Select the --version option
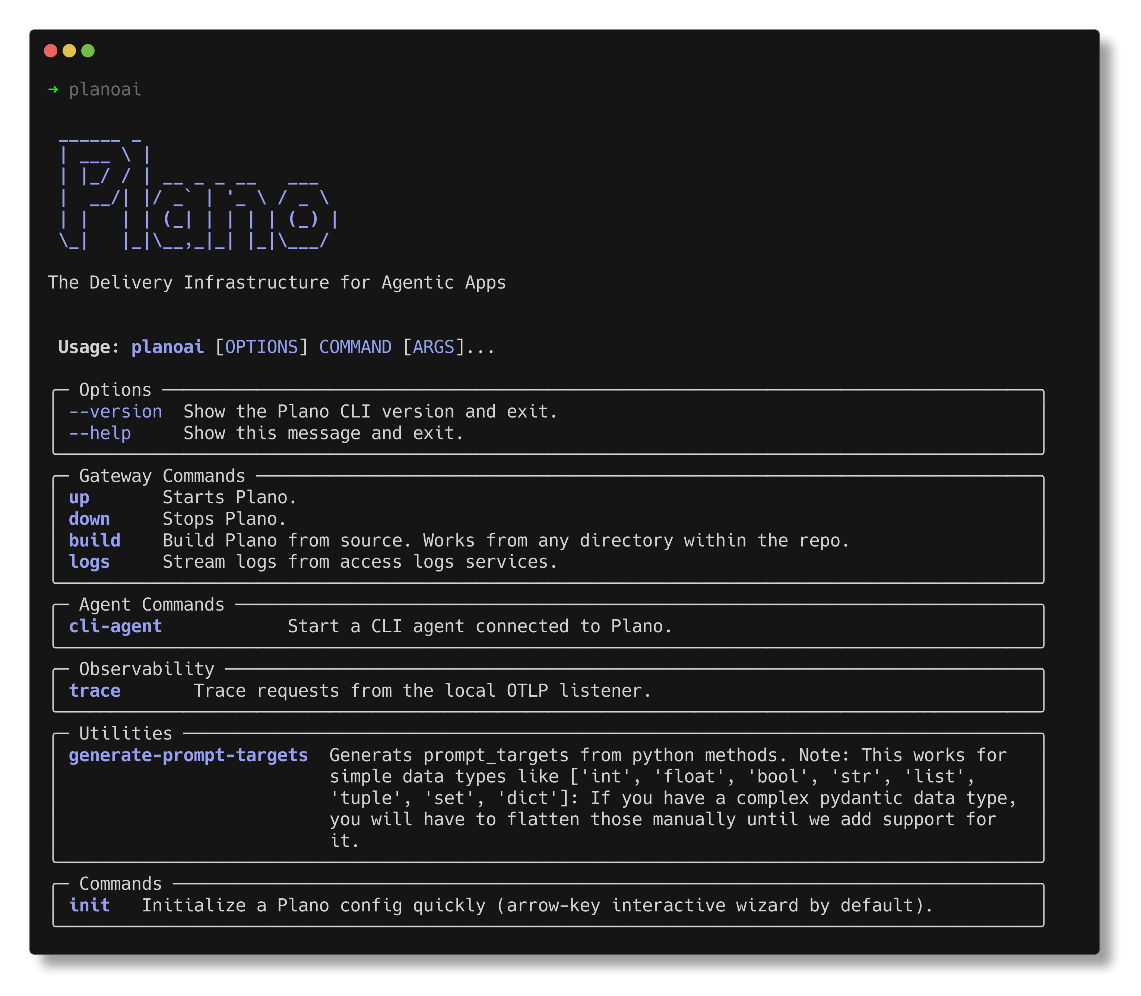This screenshot has width=1141, height=996. [115, 412]
